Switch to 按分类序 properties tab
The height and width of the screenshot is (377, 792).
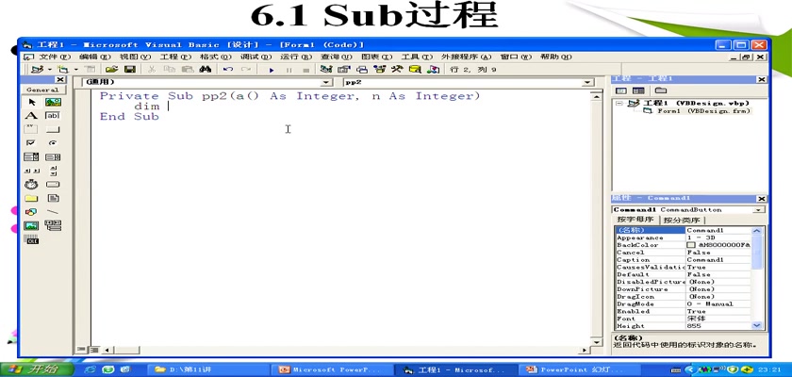(x=682, y=220)
